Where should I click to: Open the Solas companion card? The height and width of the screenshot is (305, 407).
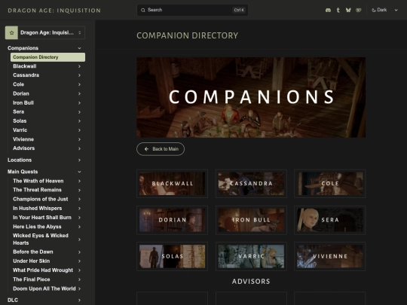(173, 257)
